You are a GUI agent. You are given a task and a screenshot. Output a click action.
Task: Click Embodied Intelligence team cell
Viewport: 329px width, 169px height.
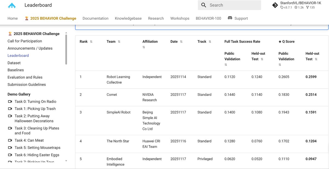pos(115,162)
